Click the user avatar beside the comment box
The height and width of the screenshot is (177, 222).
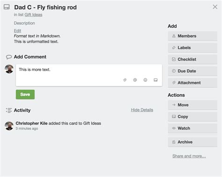click(x=9, y=69)
